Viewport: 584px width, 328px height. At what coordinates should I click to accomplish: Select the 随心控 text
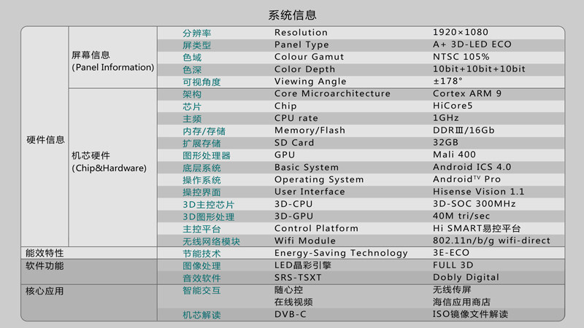288,290
